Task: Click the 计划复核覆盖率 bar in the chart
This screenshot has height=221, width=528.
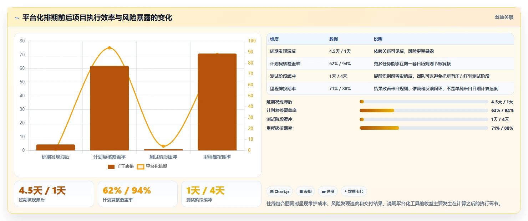Action: [x=109, y=108]
